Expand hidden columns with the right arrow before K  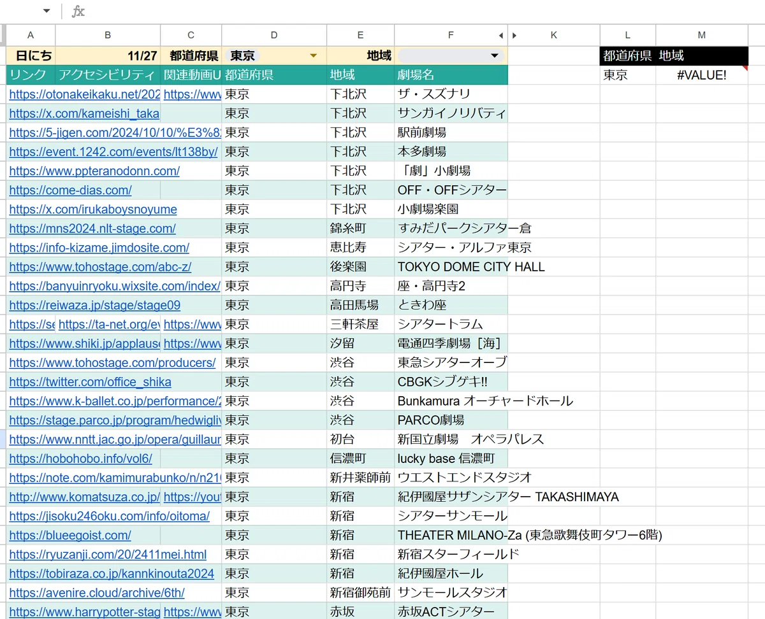click(x=514, y=36)
